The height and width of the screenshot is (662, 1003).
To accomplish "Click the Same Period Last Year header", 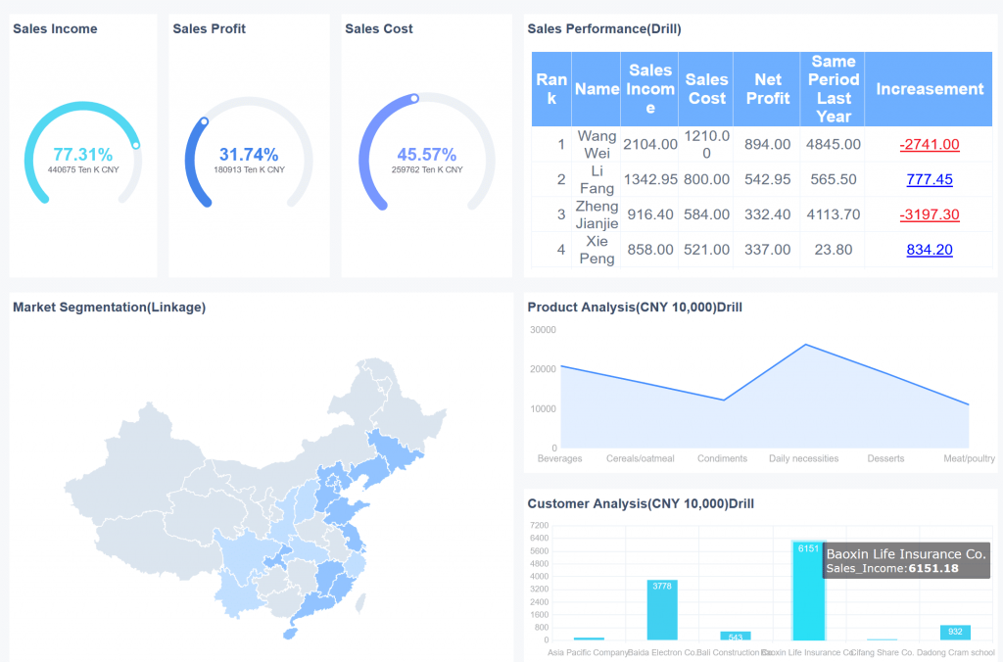I will (x=833, y=89).
